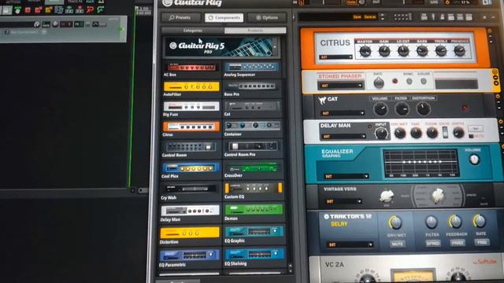Flip the Delay Man vertical switch

(x=445, y=132)
